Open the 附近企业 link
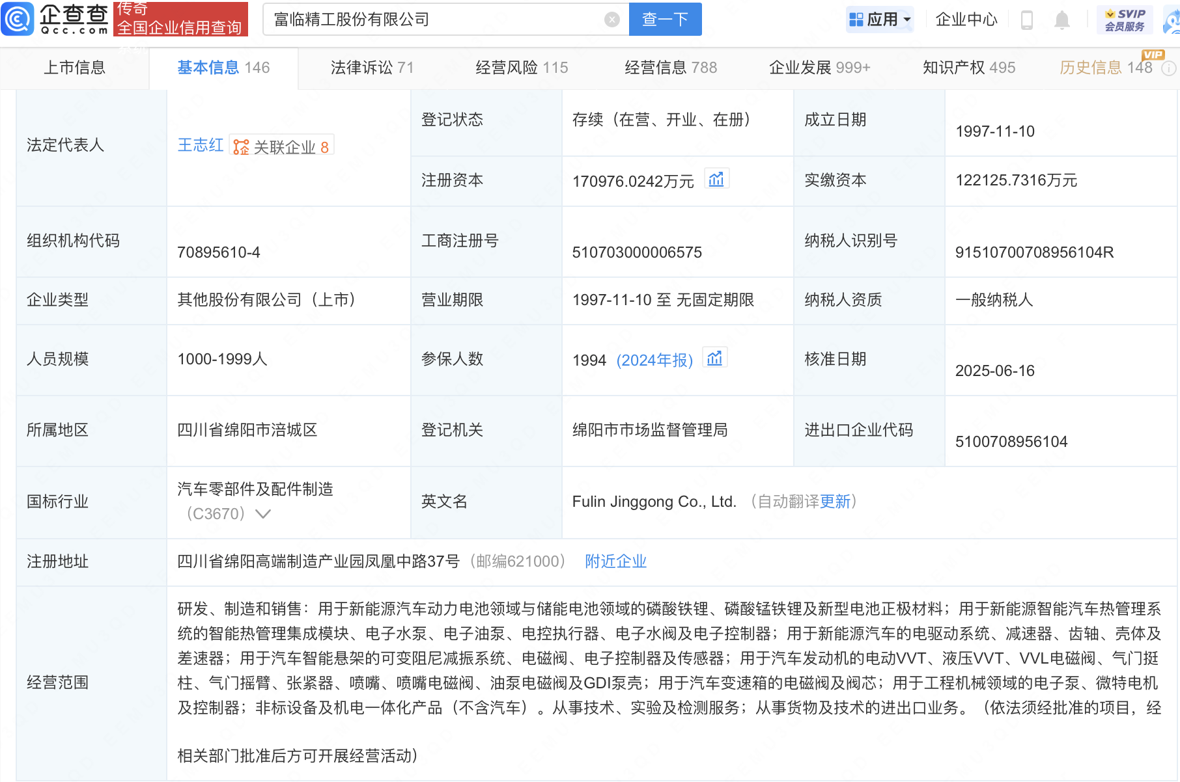 click(615, 561)
